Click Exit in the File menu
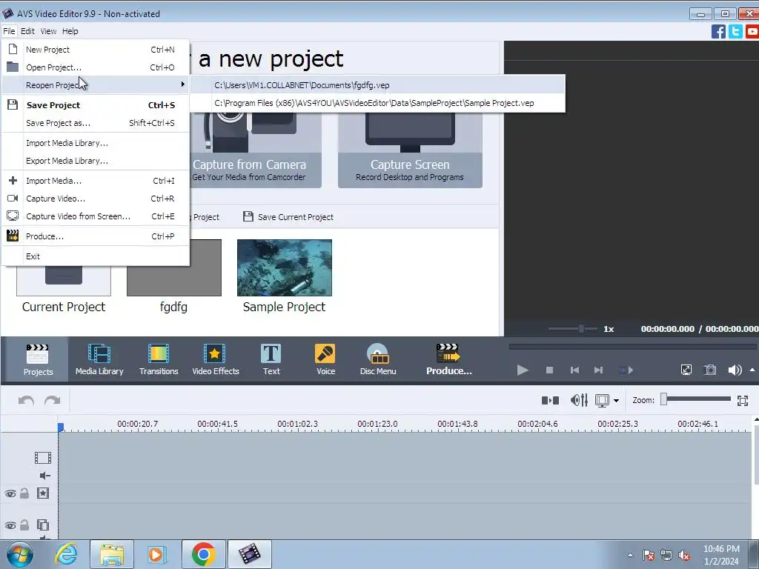This screenshot has width=759, height=569. 96,256
